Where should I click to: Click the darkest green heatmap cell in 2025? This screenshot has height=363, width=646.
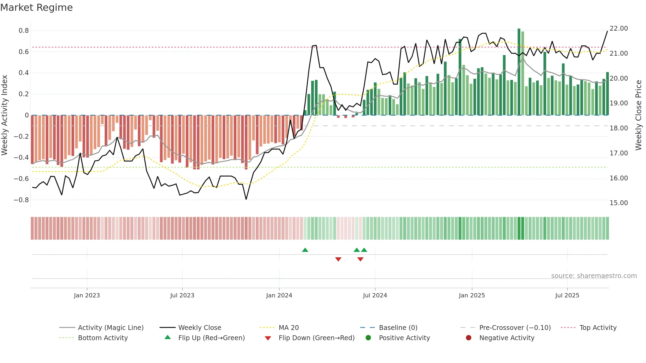(519, 228)
